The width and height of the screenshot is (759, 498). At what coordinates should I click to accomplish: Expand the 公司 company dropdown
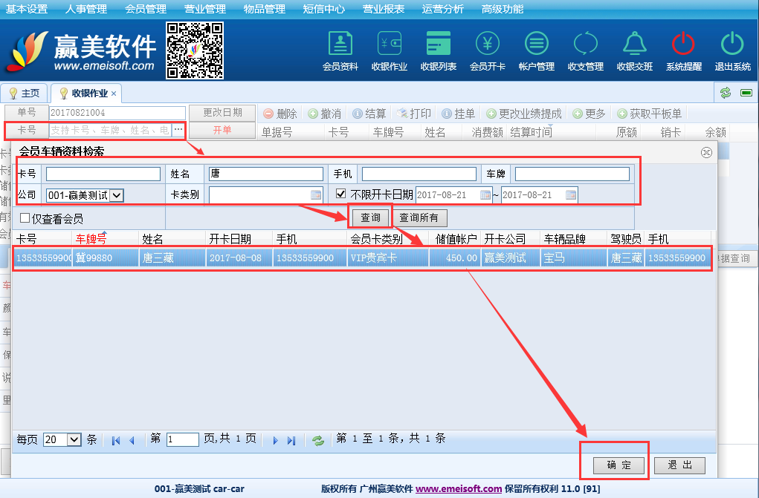coord(117,196)
